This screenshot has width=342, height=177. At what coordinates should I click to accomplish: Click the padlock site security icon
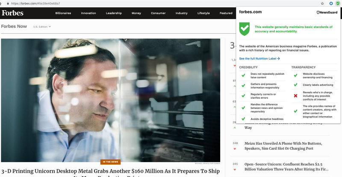[8, 3]
